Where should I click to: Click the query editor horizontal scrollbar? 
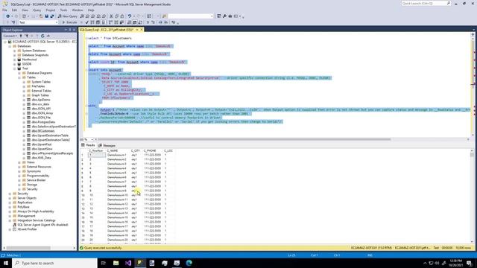pos(244,139)
